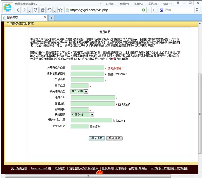Open the 收藏(O) menu
The height and width of the screenshot is (178, 202).
(139, 4)
